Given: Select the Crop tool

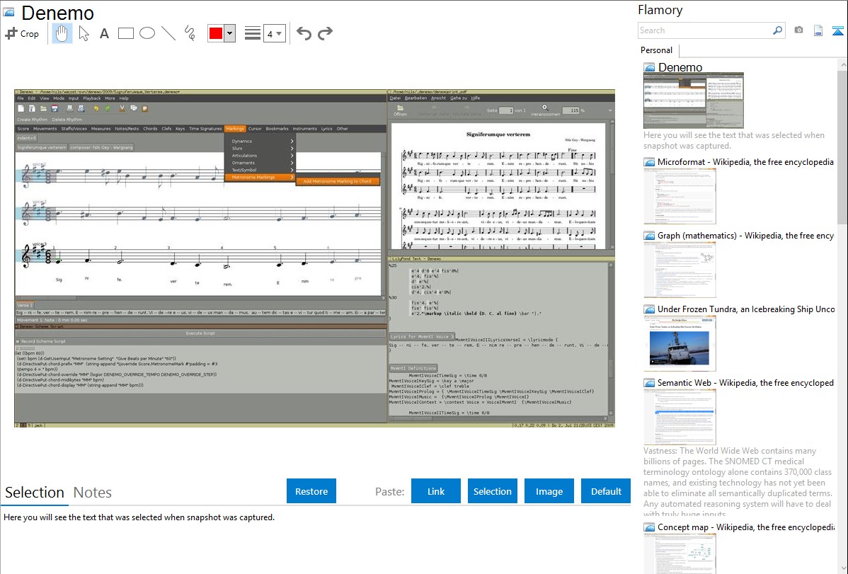Looking at the screenshot, I should (22, 33).
